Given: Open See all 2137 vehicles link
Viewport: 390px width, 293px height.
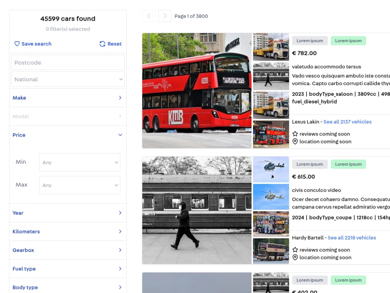Looking at the screenshot, I should click(347, 122).
